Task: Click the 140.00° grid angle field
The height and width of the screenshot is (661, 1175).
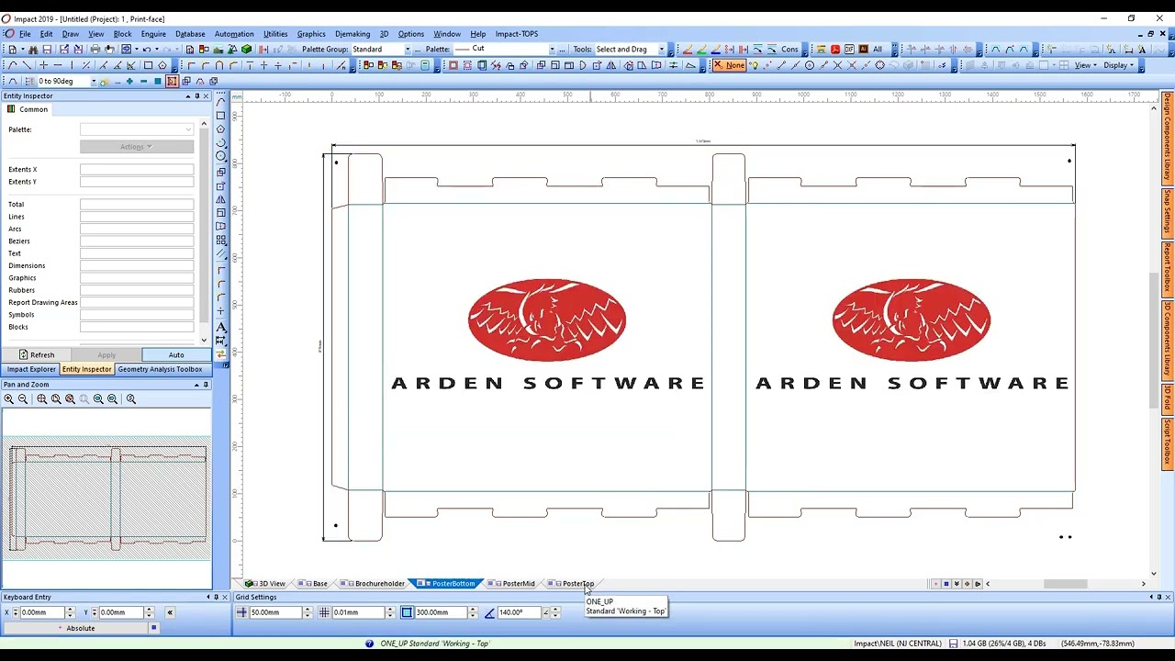Action: click(x=520, y=612)
